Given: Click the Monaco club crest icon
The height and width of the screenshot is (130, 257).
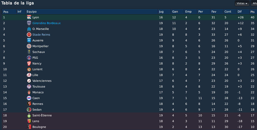Looking at the screenshot, I should point(29,92).
